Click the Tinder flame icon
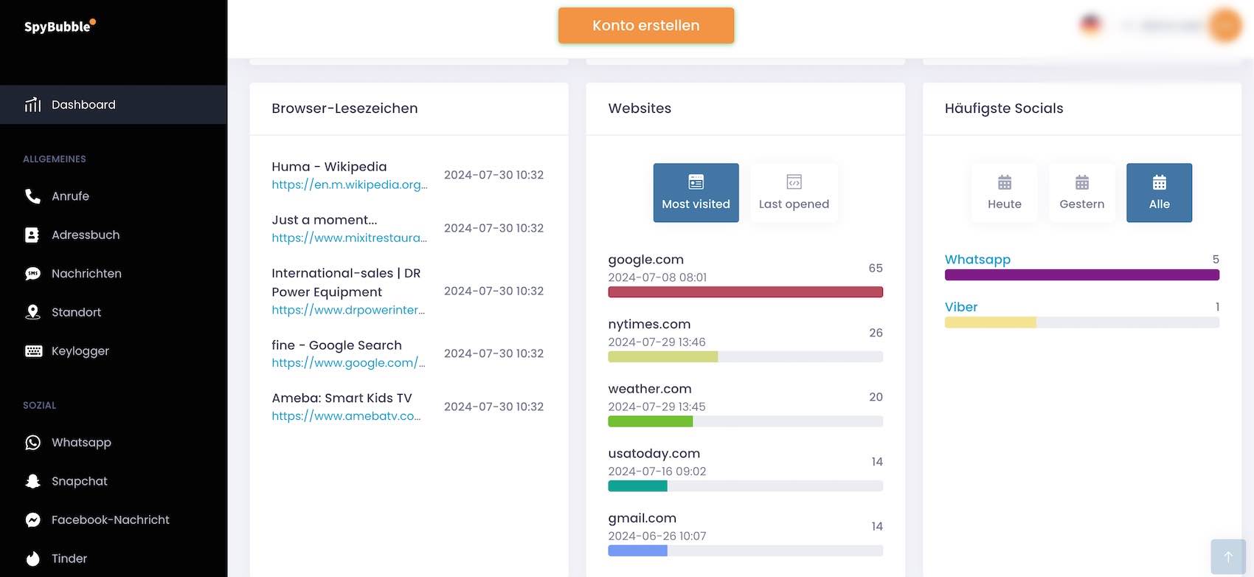Screen dimensions: 1254x577 click(x=33, y=559)
